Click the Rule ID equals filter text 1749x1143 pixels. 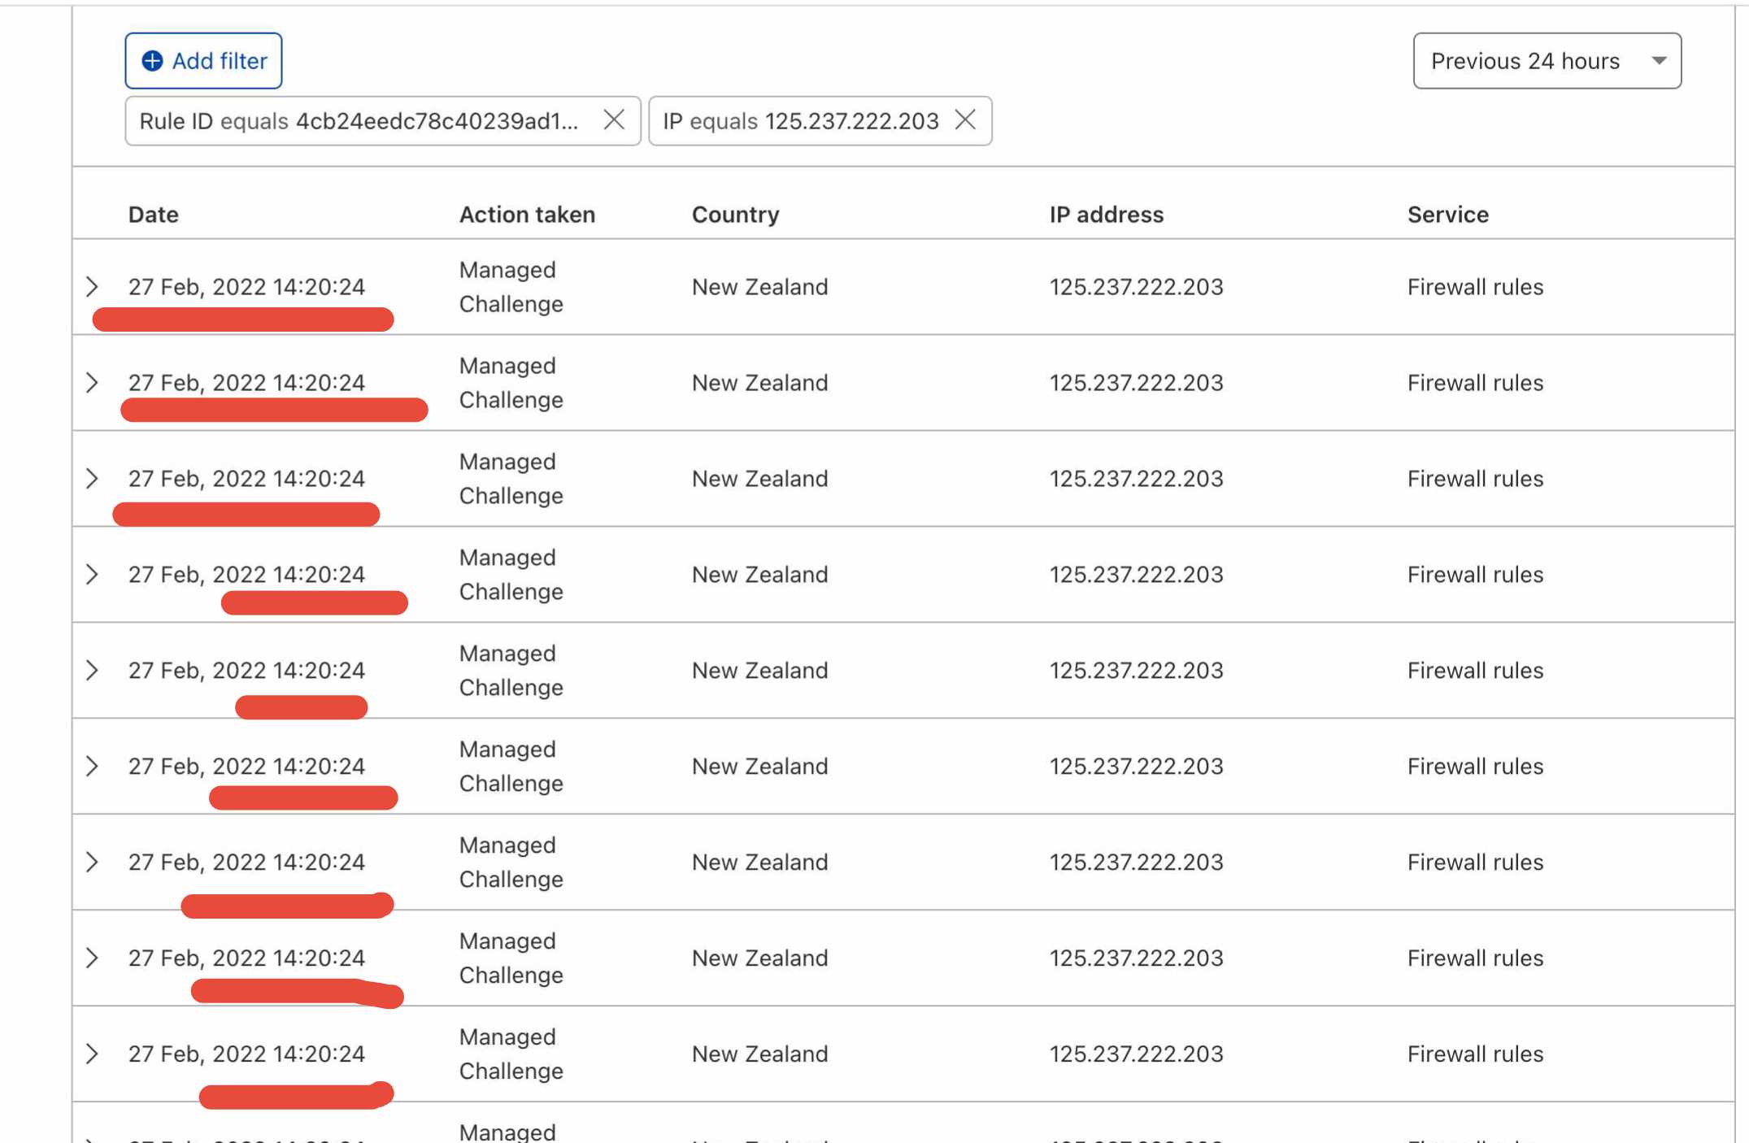coord(358,121)
